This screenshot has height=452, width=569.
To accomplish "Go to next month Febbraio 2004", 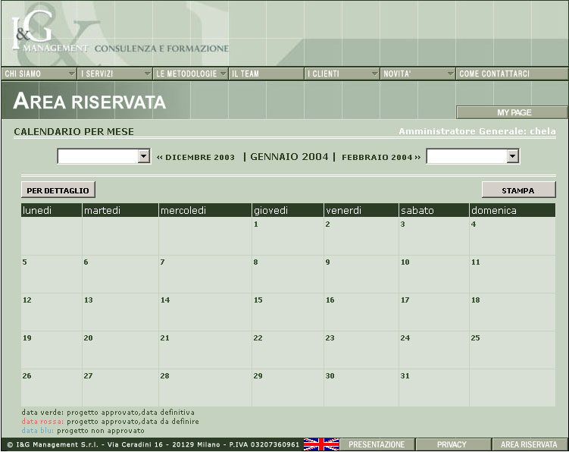I will click(380, 157).
